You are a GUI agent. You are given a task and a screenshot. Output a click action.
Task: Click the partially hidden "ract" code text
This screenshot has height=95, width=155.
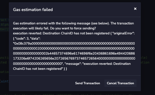point(3,20)
